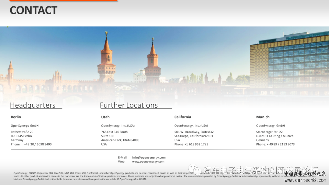Click the Rotherstraße 20 address line
This screenshot has width=329, height=185.
[22, 132]
